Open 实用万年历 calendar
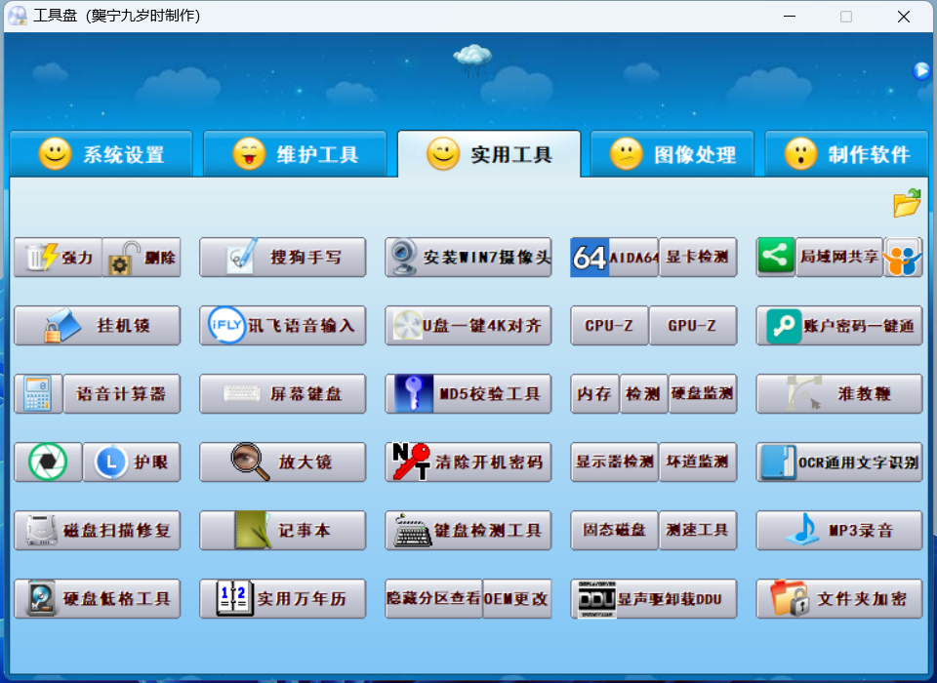Screen dimensions: 937x683 click(283, 599)
